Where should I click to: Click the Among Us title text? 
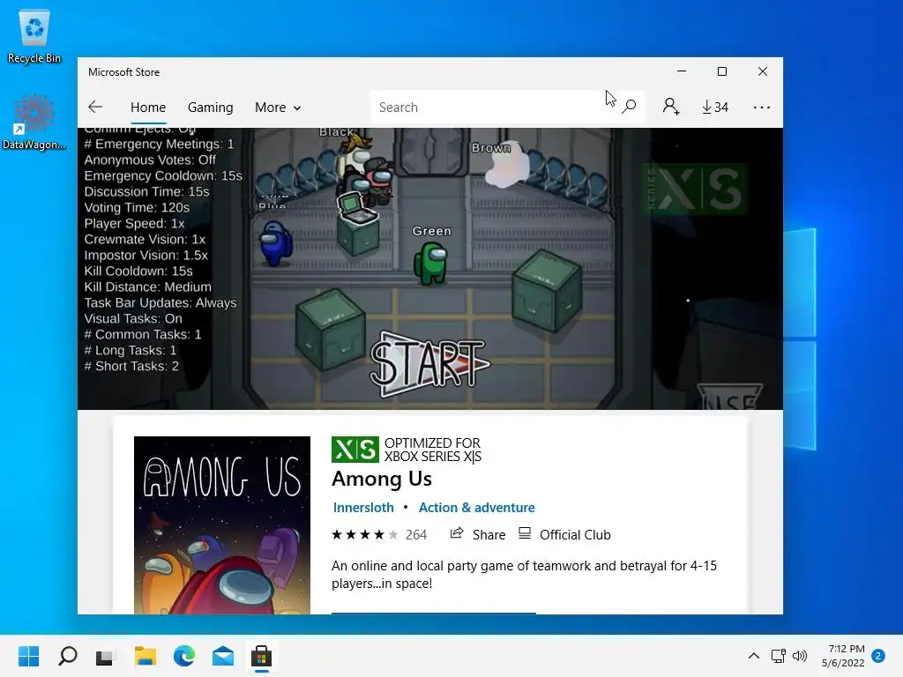coord(382,479)
